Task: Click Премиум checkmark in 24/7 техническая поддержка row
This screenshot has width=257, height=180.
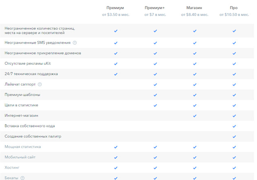Action: point(116,74)
